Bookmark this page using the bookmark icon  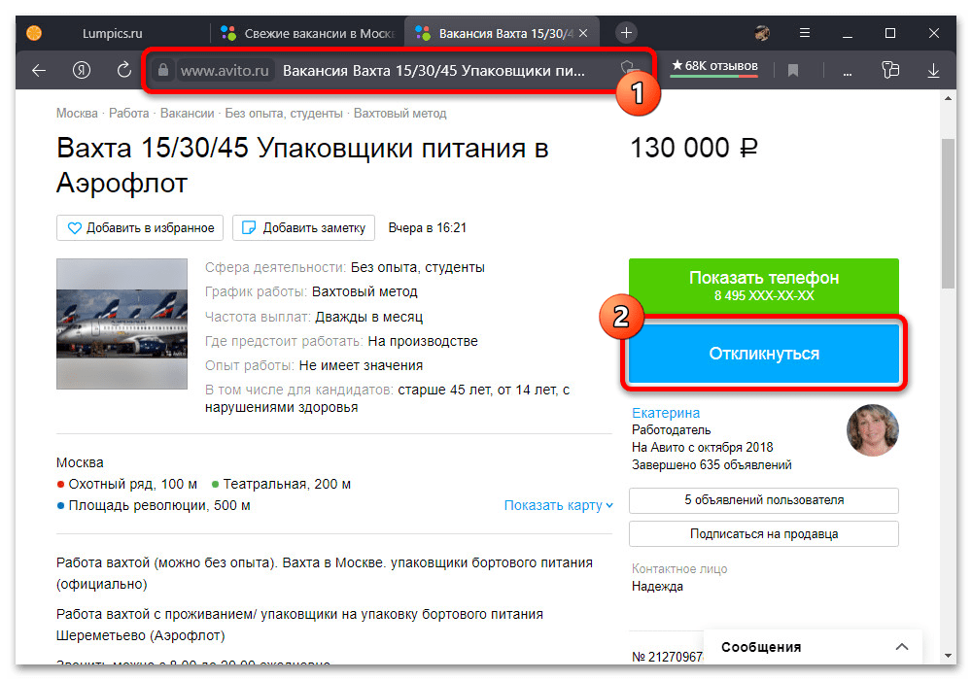(x=793, y=71)
